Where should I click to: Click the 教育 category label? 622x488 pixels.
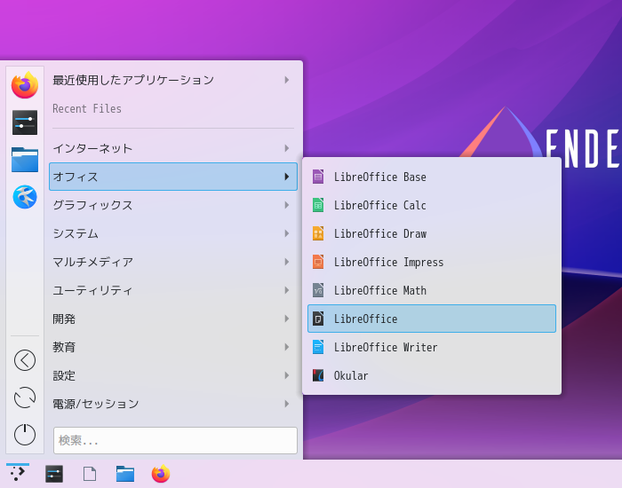coord(64,347)
